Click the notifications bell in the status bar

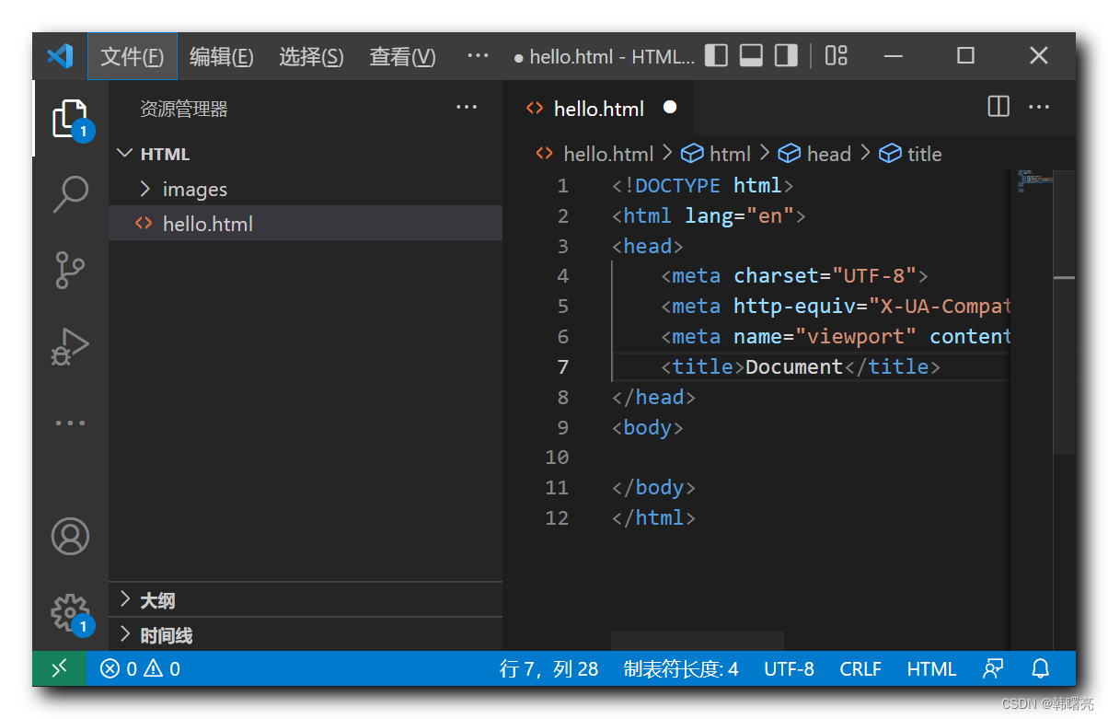(x=1040, y=668)
